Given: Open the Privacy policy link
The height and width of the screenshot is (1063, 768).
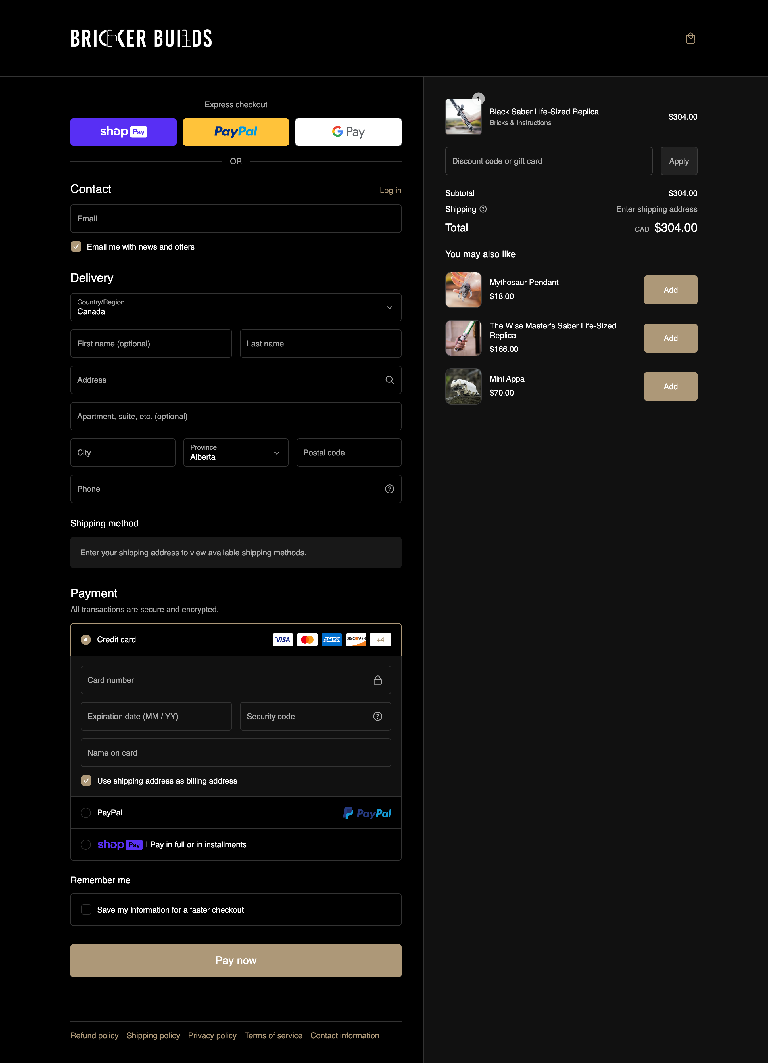Looking at the screenshot, I should 212,1036.
